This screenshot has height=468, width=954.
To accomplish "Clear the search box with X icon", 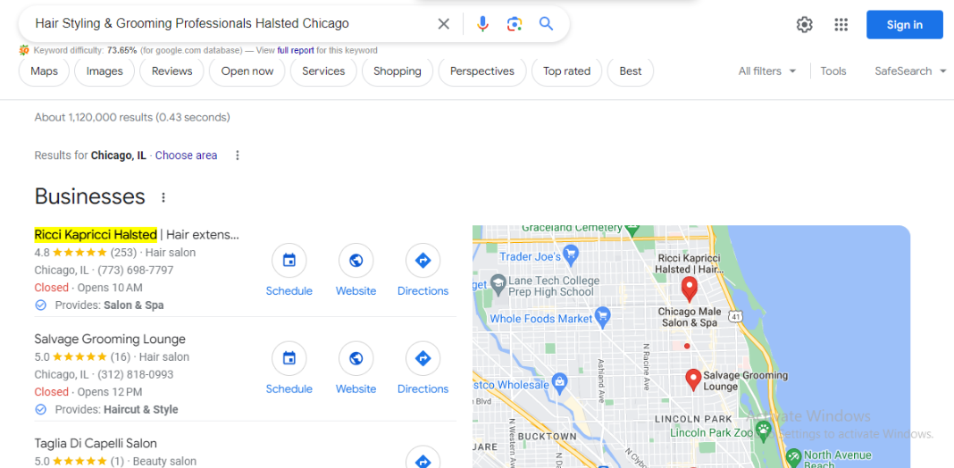I will pos(444,24).
